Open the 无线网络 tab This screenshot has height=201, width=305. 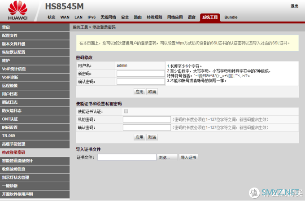coord(108,17)
